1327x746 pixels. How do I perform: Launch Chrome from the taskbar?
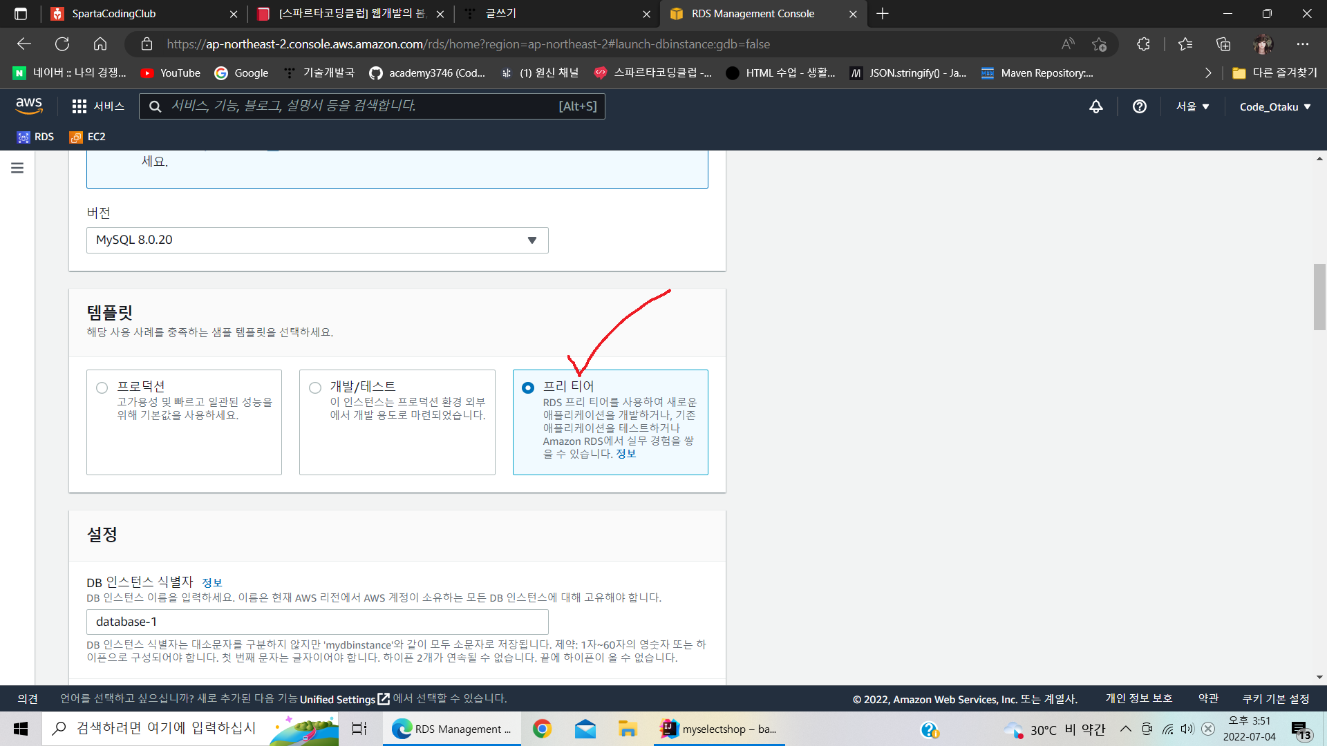pos(543,729)
